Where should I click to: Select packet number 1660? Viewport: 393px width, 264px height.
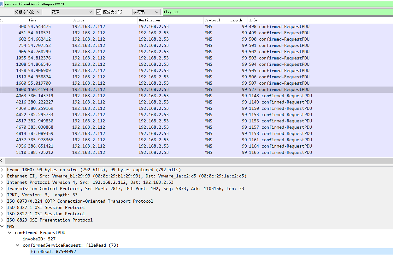[x=196, y=83]
